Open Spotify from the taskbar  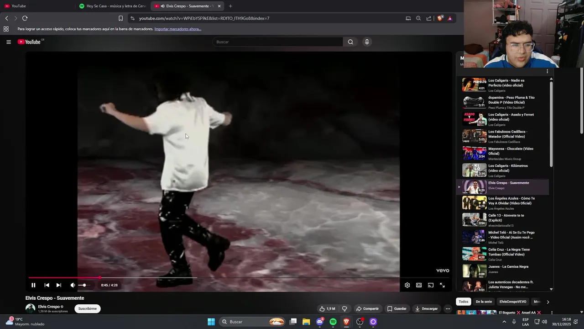click(x=333, y=322)
